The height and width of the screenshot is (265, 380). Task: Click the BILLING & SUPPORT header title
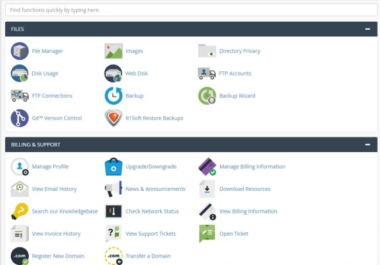point(36,144)
